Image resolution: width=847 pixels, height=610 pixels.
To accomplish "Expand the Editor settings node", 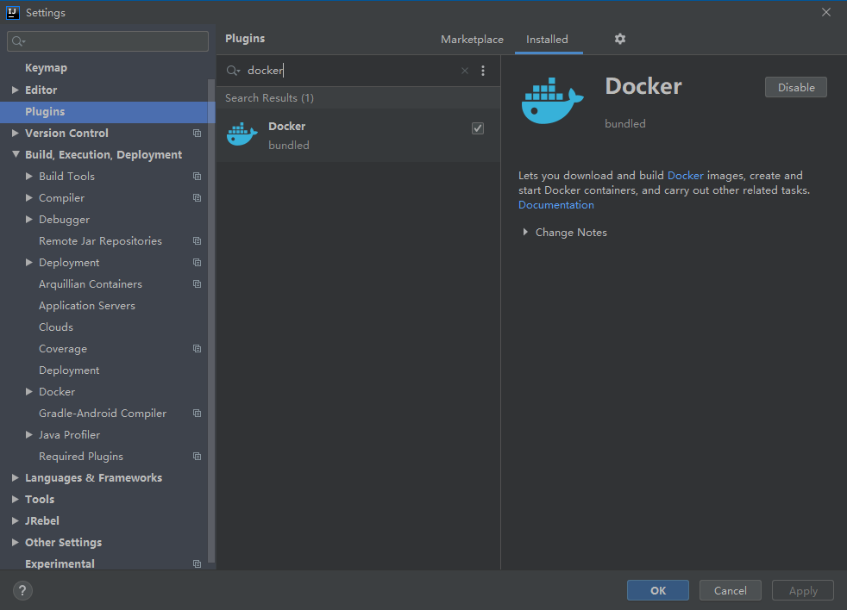I will point(16,90).
